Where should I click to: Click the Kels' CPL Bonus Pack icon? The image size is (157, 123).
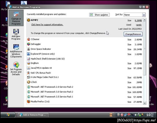[29, 73]
